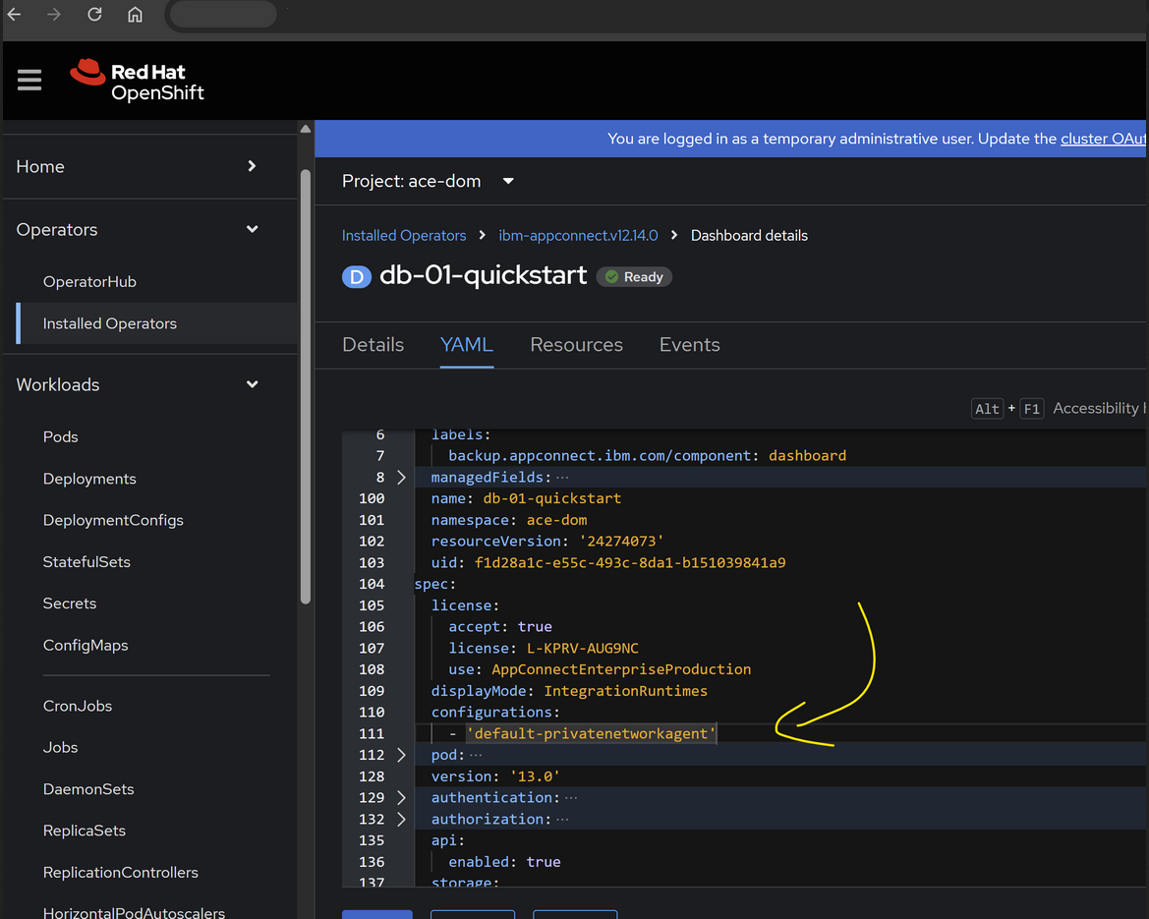Open ReplicationControllers in the sidebar
The image size is (1149, 919).
pos(121,872)
